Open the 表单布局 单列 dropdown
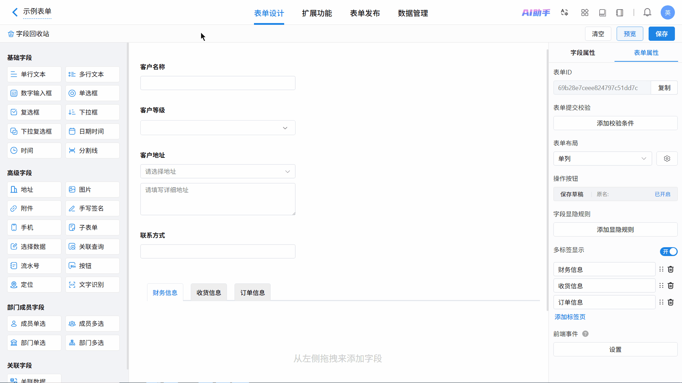Viewport: 682px width, 383px height. point(602,159)
